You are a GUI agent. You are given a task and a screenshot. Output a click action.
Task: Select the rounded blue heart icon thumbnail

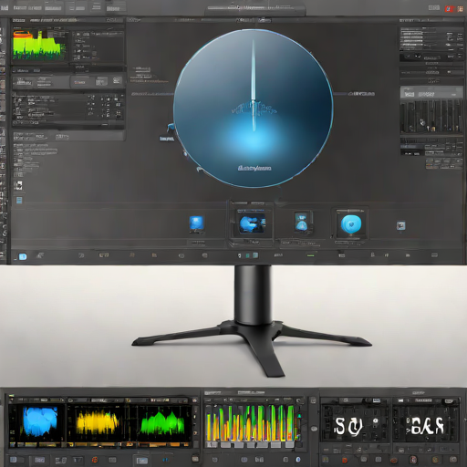tap(351, 224)
